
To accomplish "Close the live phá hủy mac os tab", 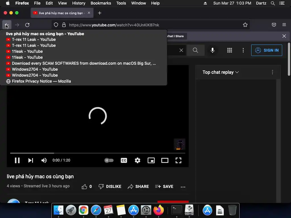I will pos(89,13).
